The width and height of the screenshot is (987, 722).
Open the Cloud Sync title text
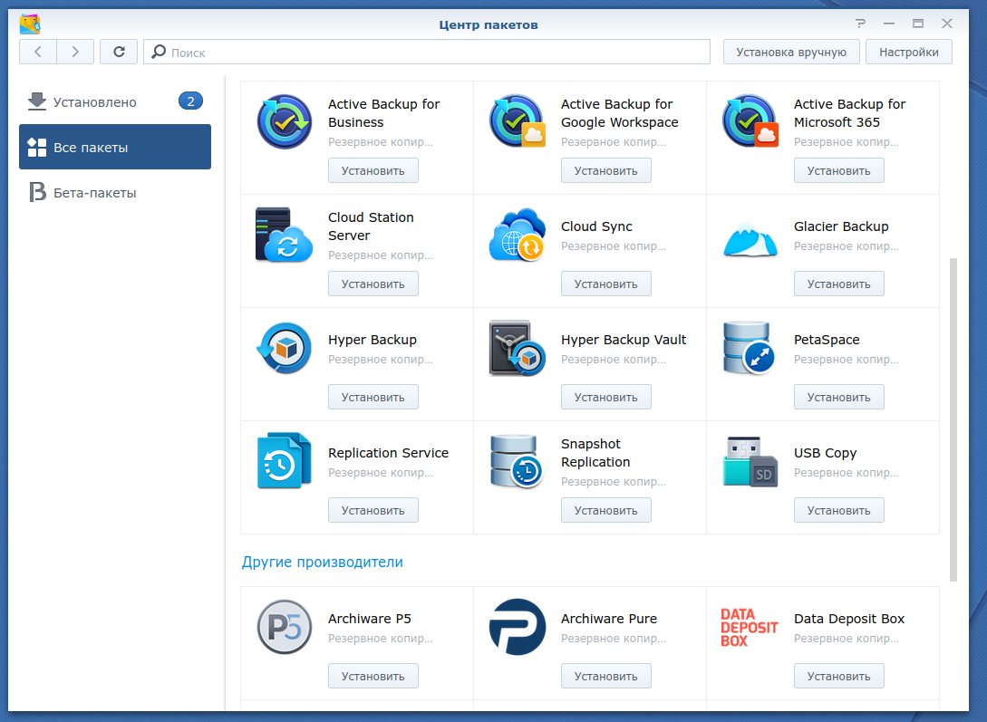click(x=596, y=226)
